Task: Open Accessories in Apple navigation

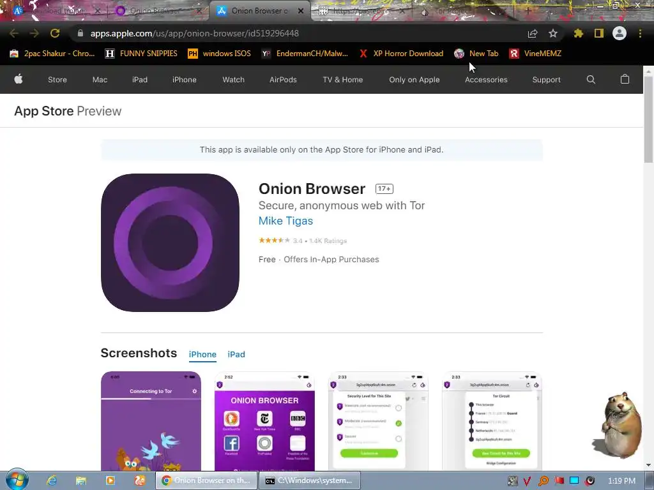Action: pyautogui.click(x=486, y=80)
